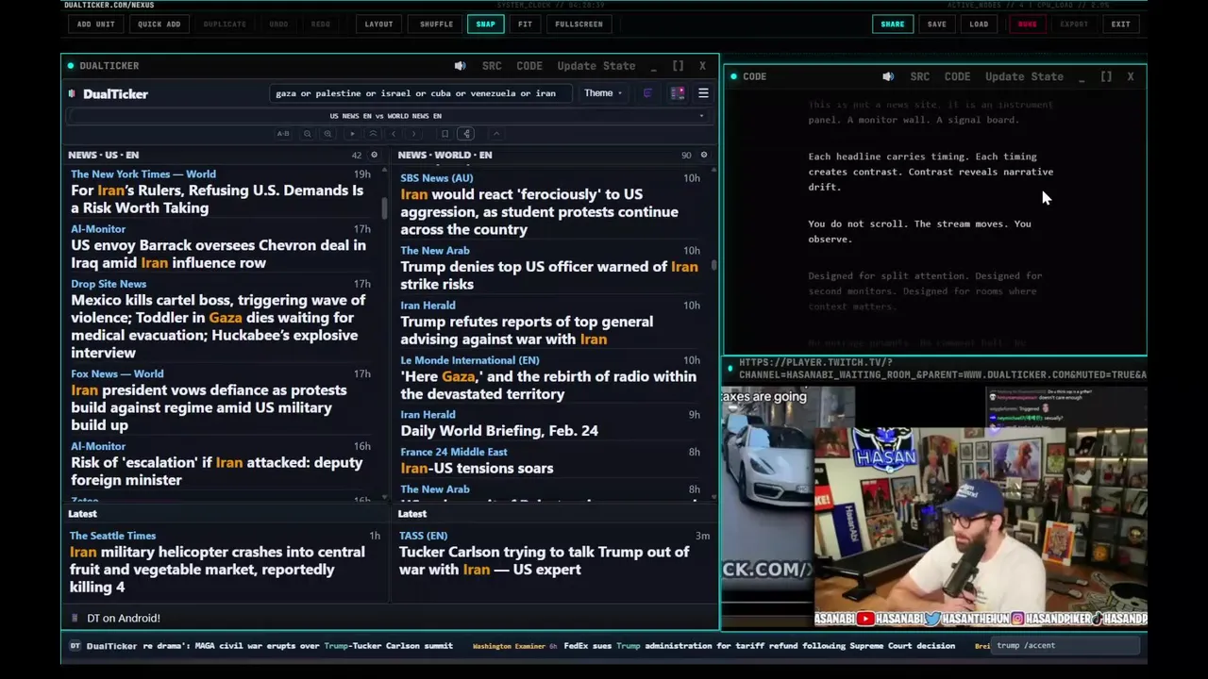Open 'Daily World Briefing, Feb. 24' headline

pos(499,431)
